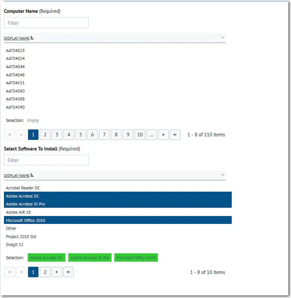
Task: Go to next page of software list
Action: pos(57,272)
